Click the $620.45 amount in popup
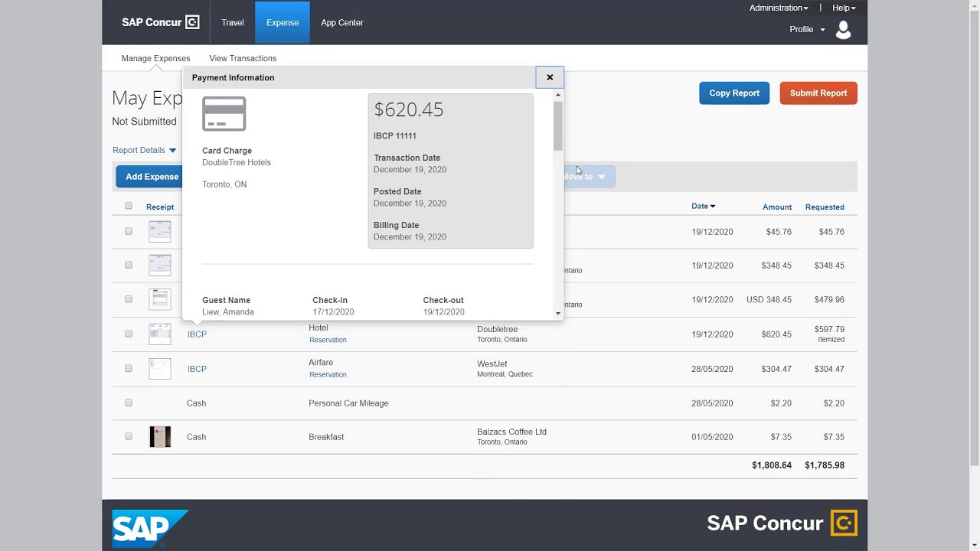980x551 pixels. coord(409,109)
